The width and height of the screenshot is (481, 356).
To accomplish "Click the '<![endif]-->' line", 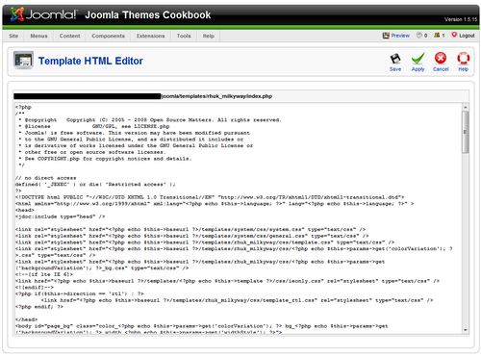I will 35,288.
